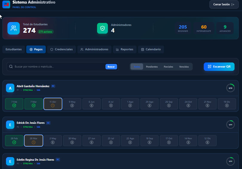Image resolution: width=242 pixels, height=169 pixels.
Task: Open Abril's paid 7 Feb payment
Action: [x=14, y=104]
